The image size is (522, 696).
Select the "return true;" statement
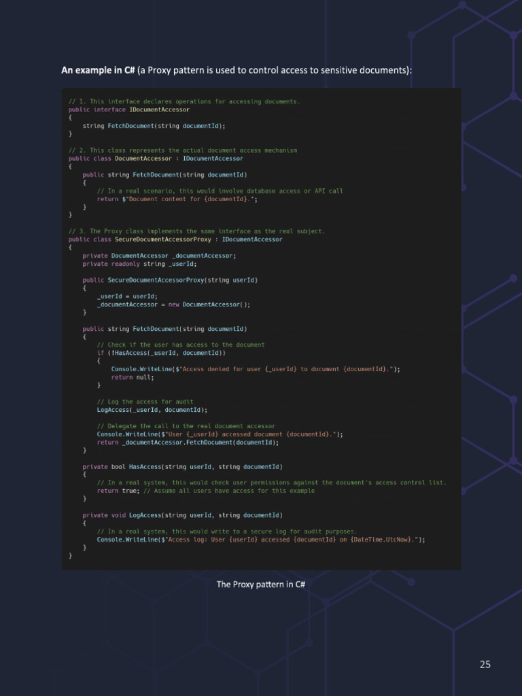pos(118,491)
